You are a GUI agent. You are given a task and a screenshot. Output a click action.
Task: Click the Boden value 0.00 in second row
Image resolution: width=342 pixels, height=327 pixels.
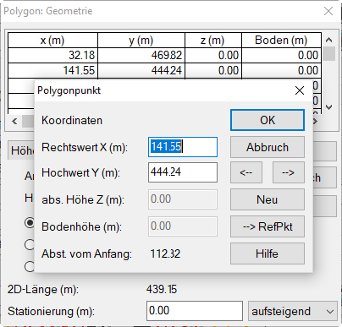(x=281, y=70)
